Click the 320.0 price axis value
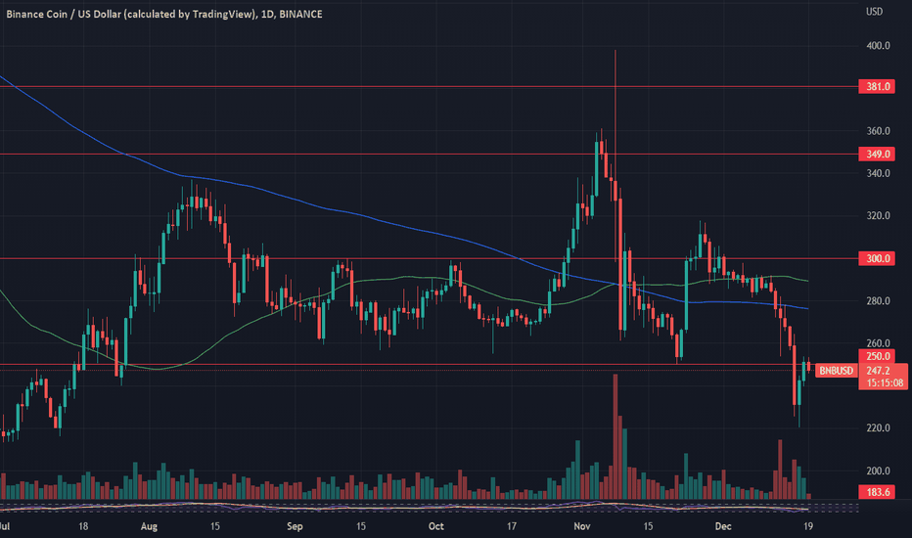912x538 pixels. 878,216
